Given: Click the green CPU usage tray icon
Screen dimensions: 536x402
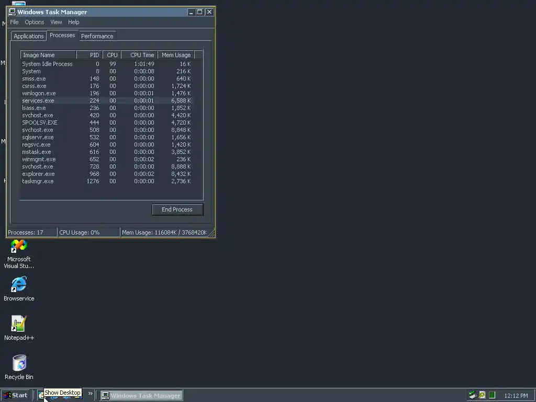Looking at the screenshot, I should click(492, 395).
